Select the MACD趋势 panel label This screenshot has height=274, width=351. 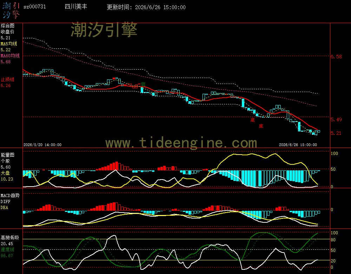pos(10,195)
